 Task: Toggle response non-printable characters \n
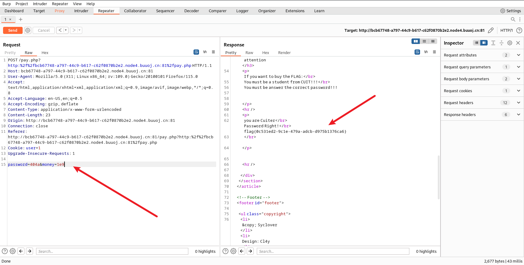426,52
